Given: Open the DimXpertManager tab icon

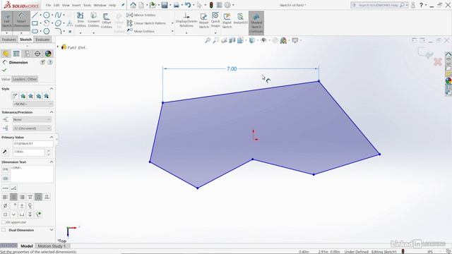Looking at the screenshot, I should pyautogui.click(x=37, y=54).
